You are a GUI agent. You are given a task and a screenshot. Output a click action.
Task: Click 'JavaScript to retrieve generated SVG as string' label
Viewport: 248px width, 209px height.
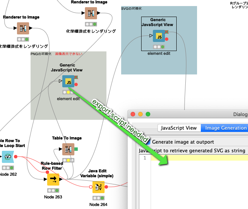tap(192, 151)
